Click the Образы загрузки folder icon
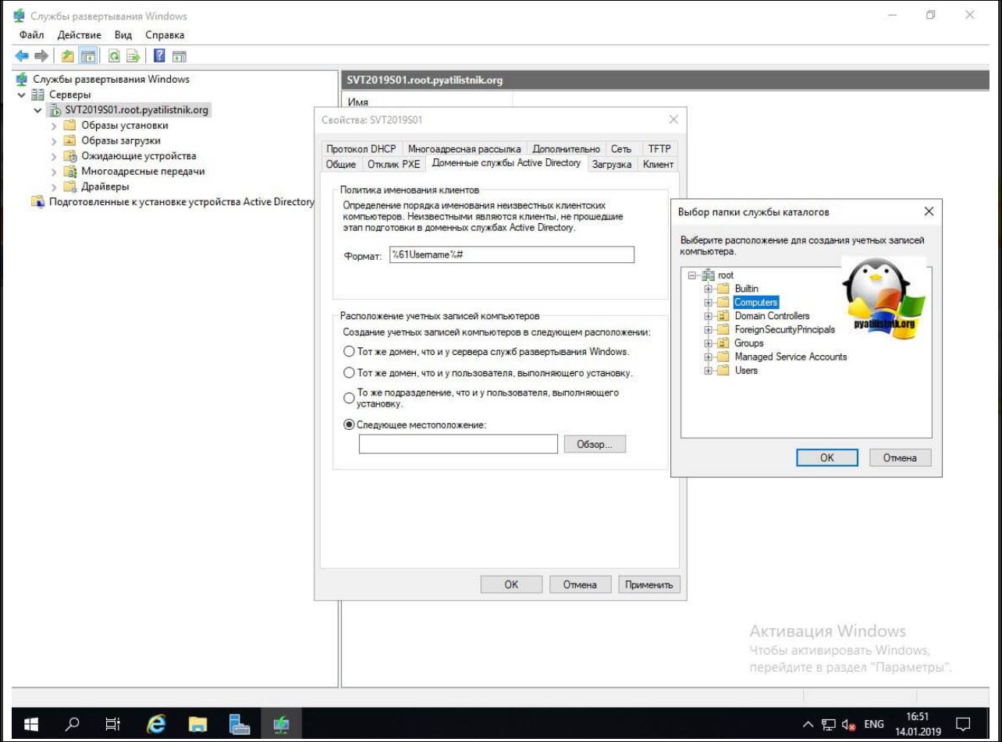This screenshot has width=1002, height=742. pyautogui.click(x=69, y=140)
